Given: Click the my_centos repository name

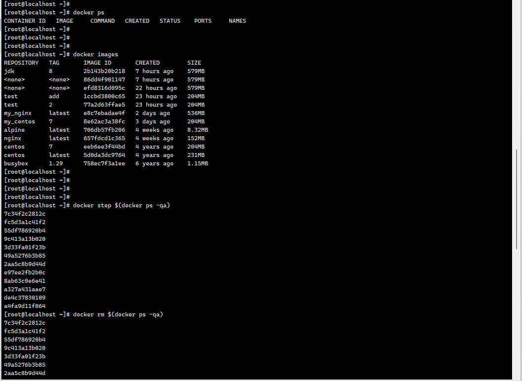Looking at the screenshot, I should (19, 121).
